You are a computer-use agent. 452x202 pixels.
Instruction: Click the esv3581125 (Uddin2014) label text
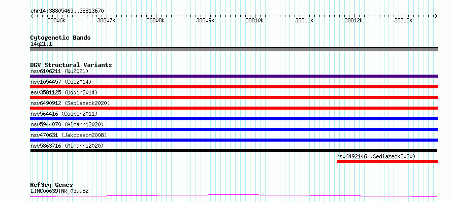click(x=64, y=92)
